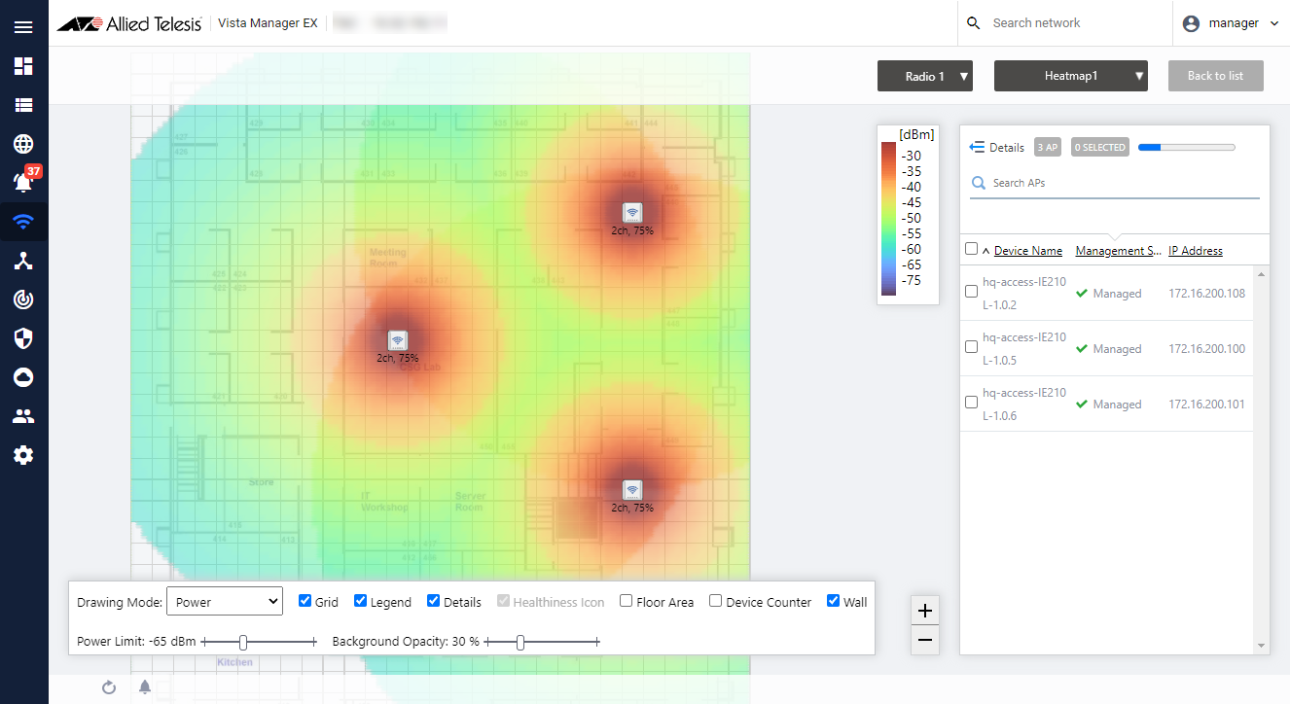This screenshot has width=1290, height=704.
Task: Disable the Grid checkbox
Action: click(305, 601)
